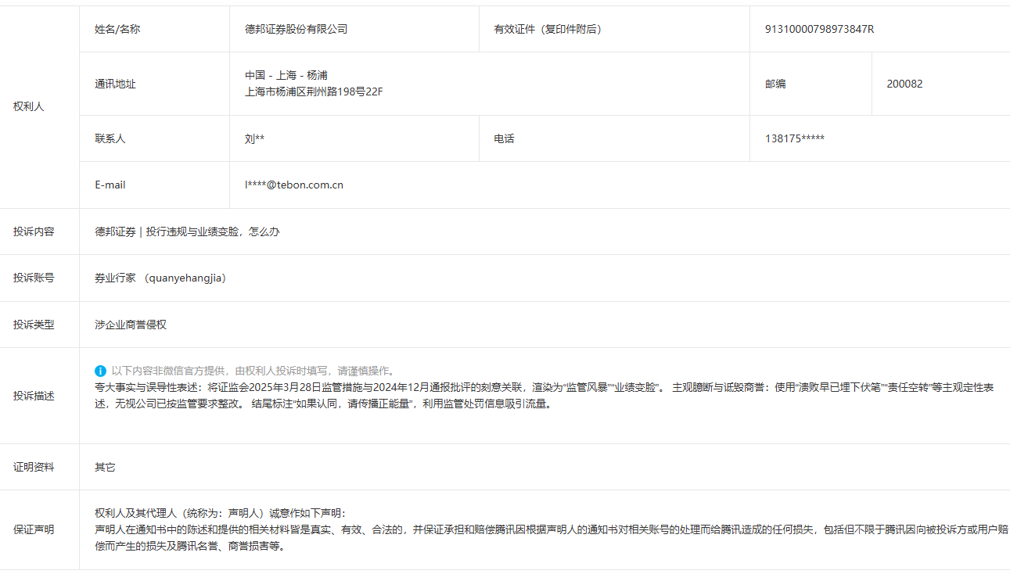The width and height of the screenshot is (1010, 574).
Task: Click the 姓名/名称 label cell
Action: click(117, 29)
